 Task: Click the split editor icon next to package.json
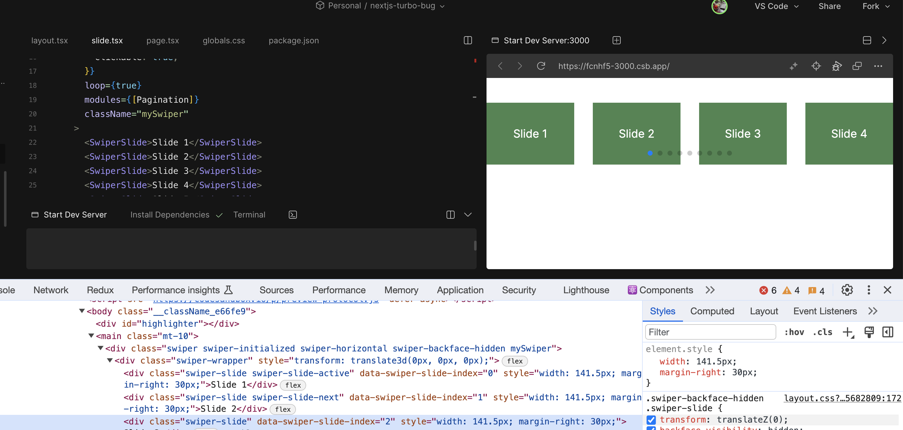468,40
